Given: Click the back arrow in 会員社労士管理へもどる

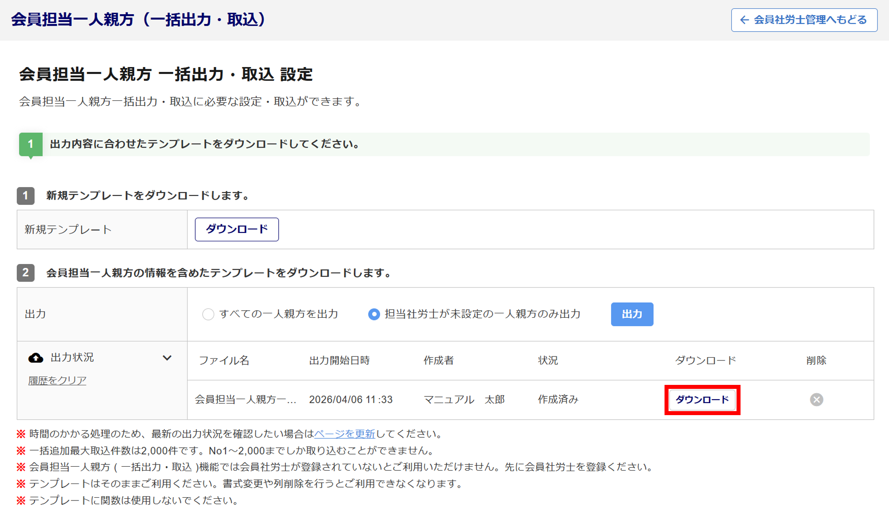Looking at the screenshot, I should pyautogui.click(x=744, y=20).
